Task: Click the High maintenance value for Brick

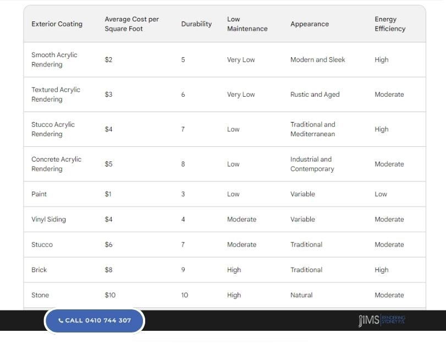Action: (x=234, y=270)
